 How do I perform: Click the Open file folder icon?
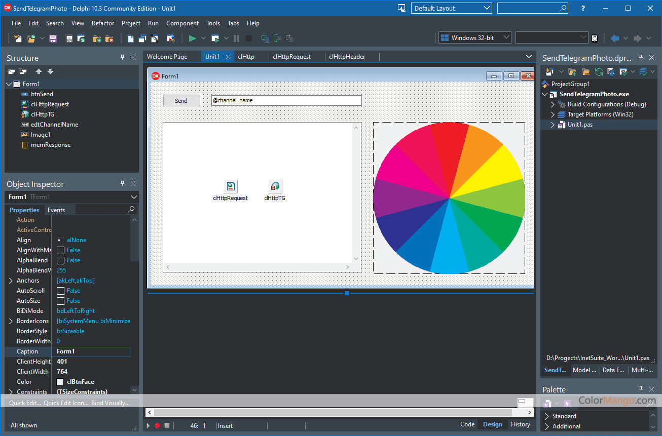coord(31,38)
